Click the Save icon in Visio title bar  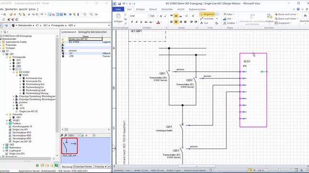(119, 3)
